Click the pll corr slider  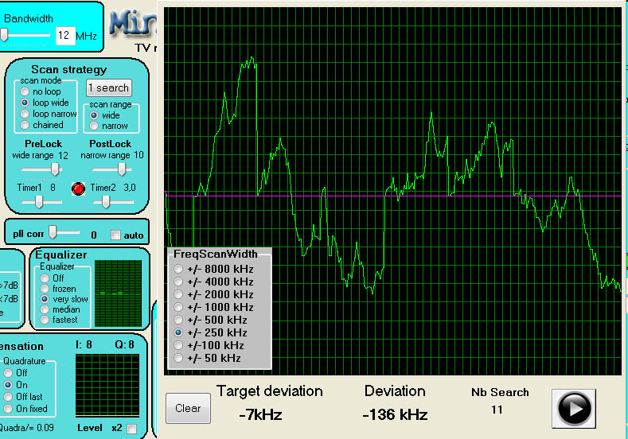pos(62,232)
